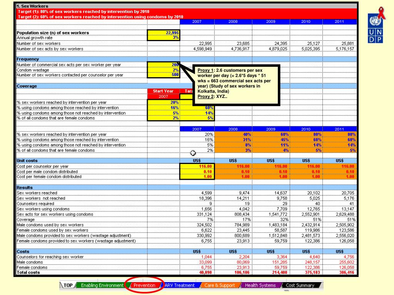Select the Prevention sheet tab
Image resolution: width=394 pixels, height=295 pixels.
point(144,285)
